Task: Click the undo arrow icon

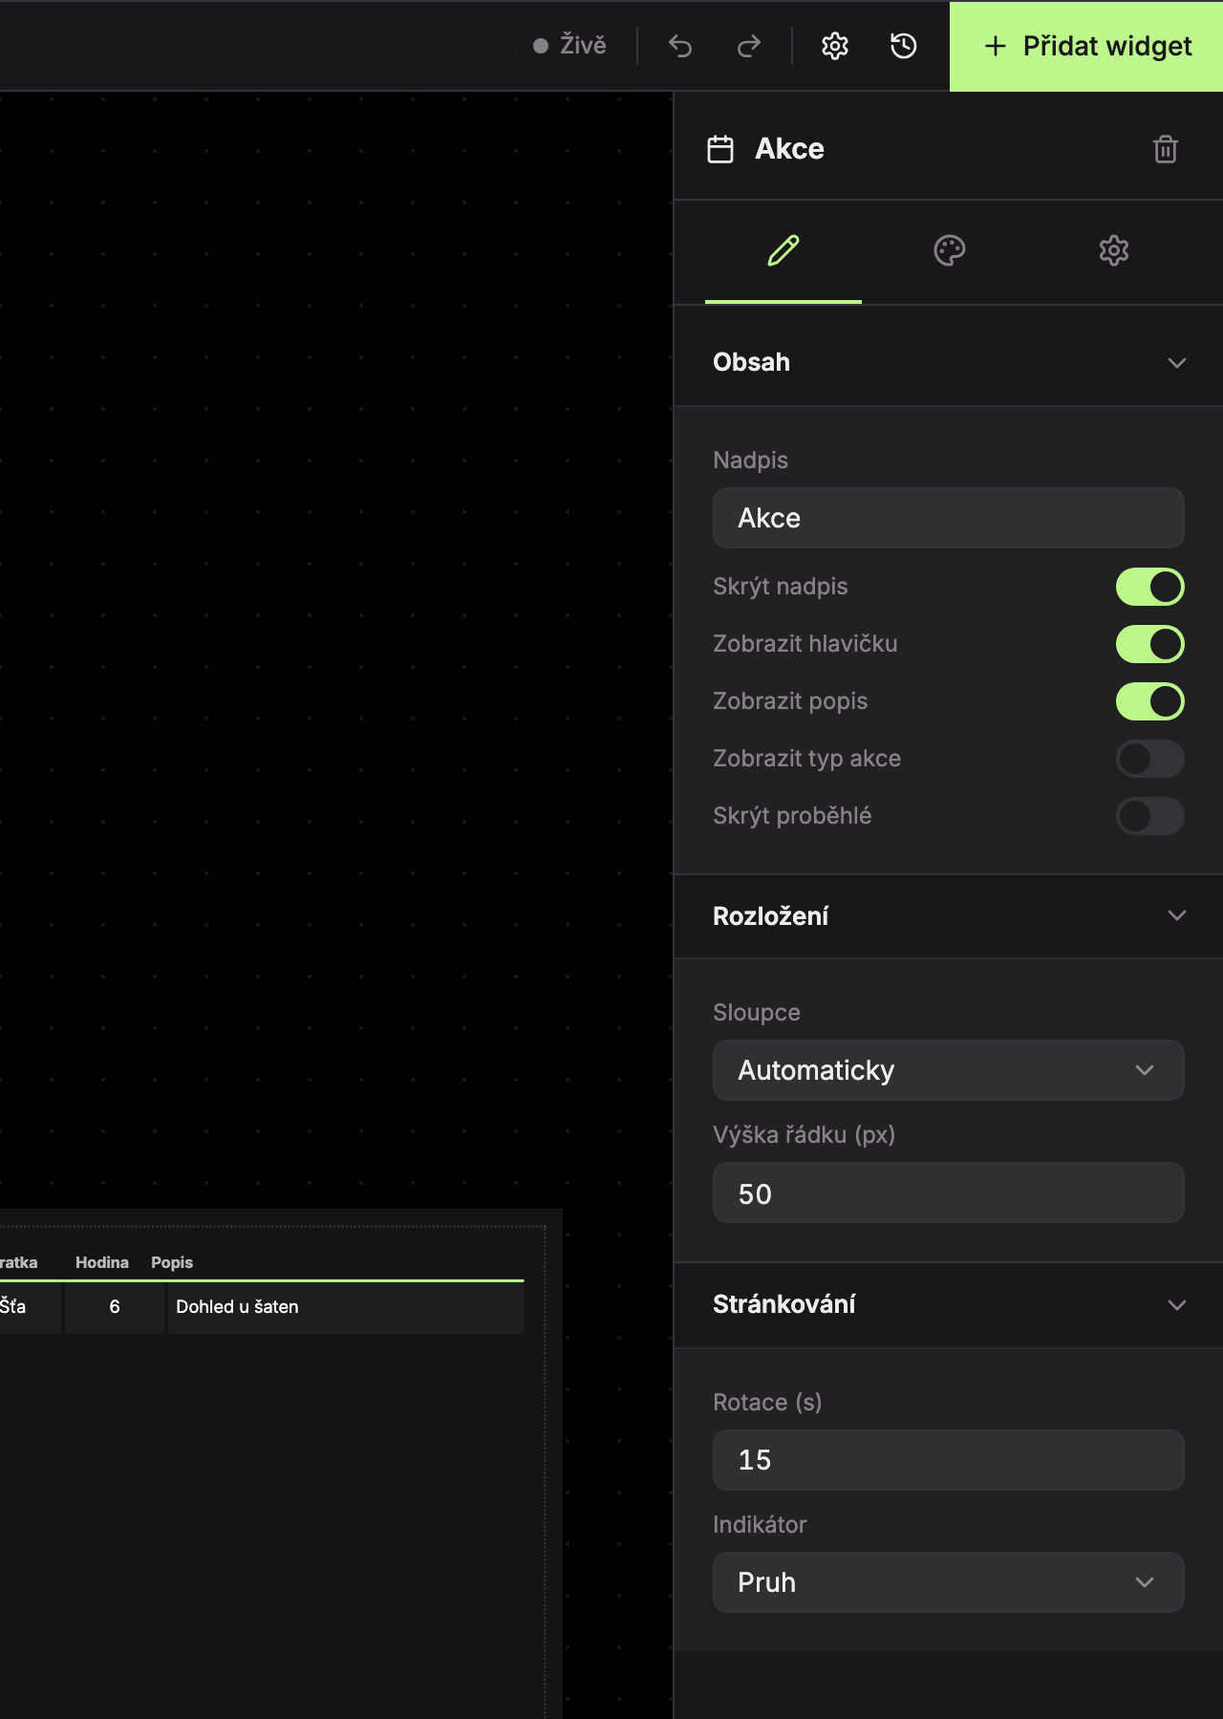Action: click(x=680, y=46)
